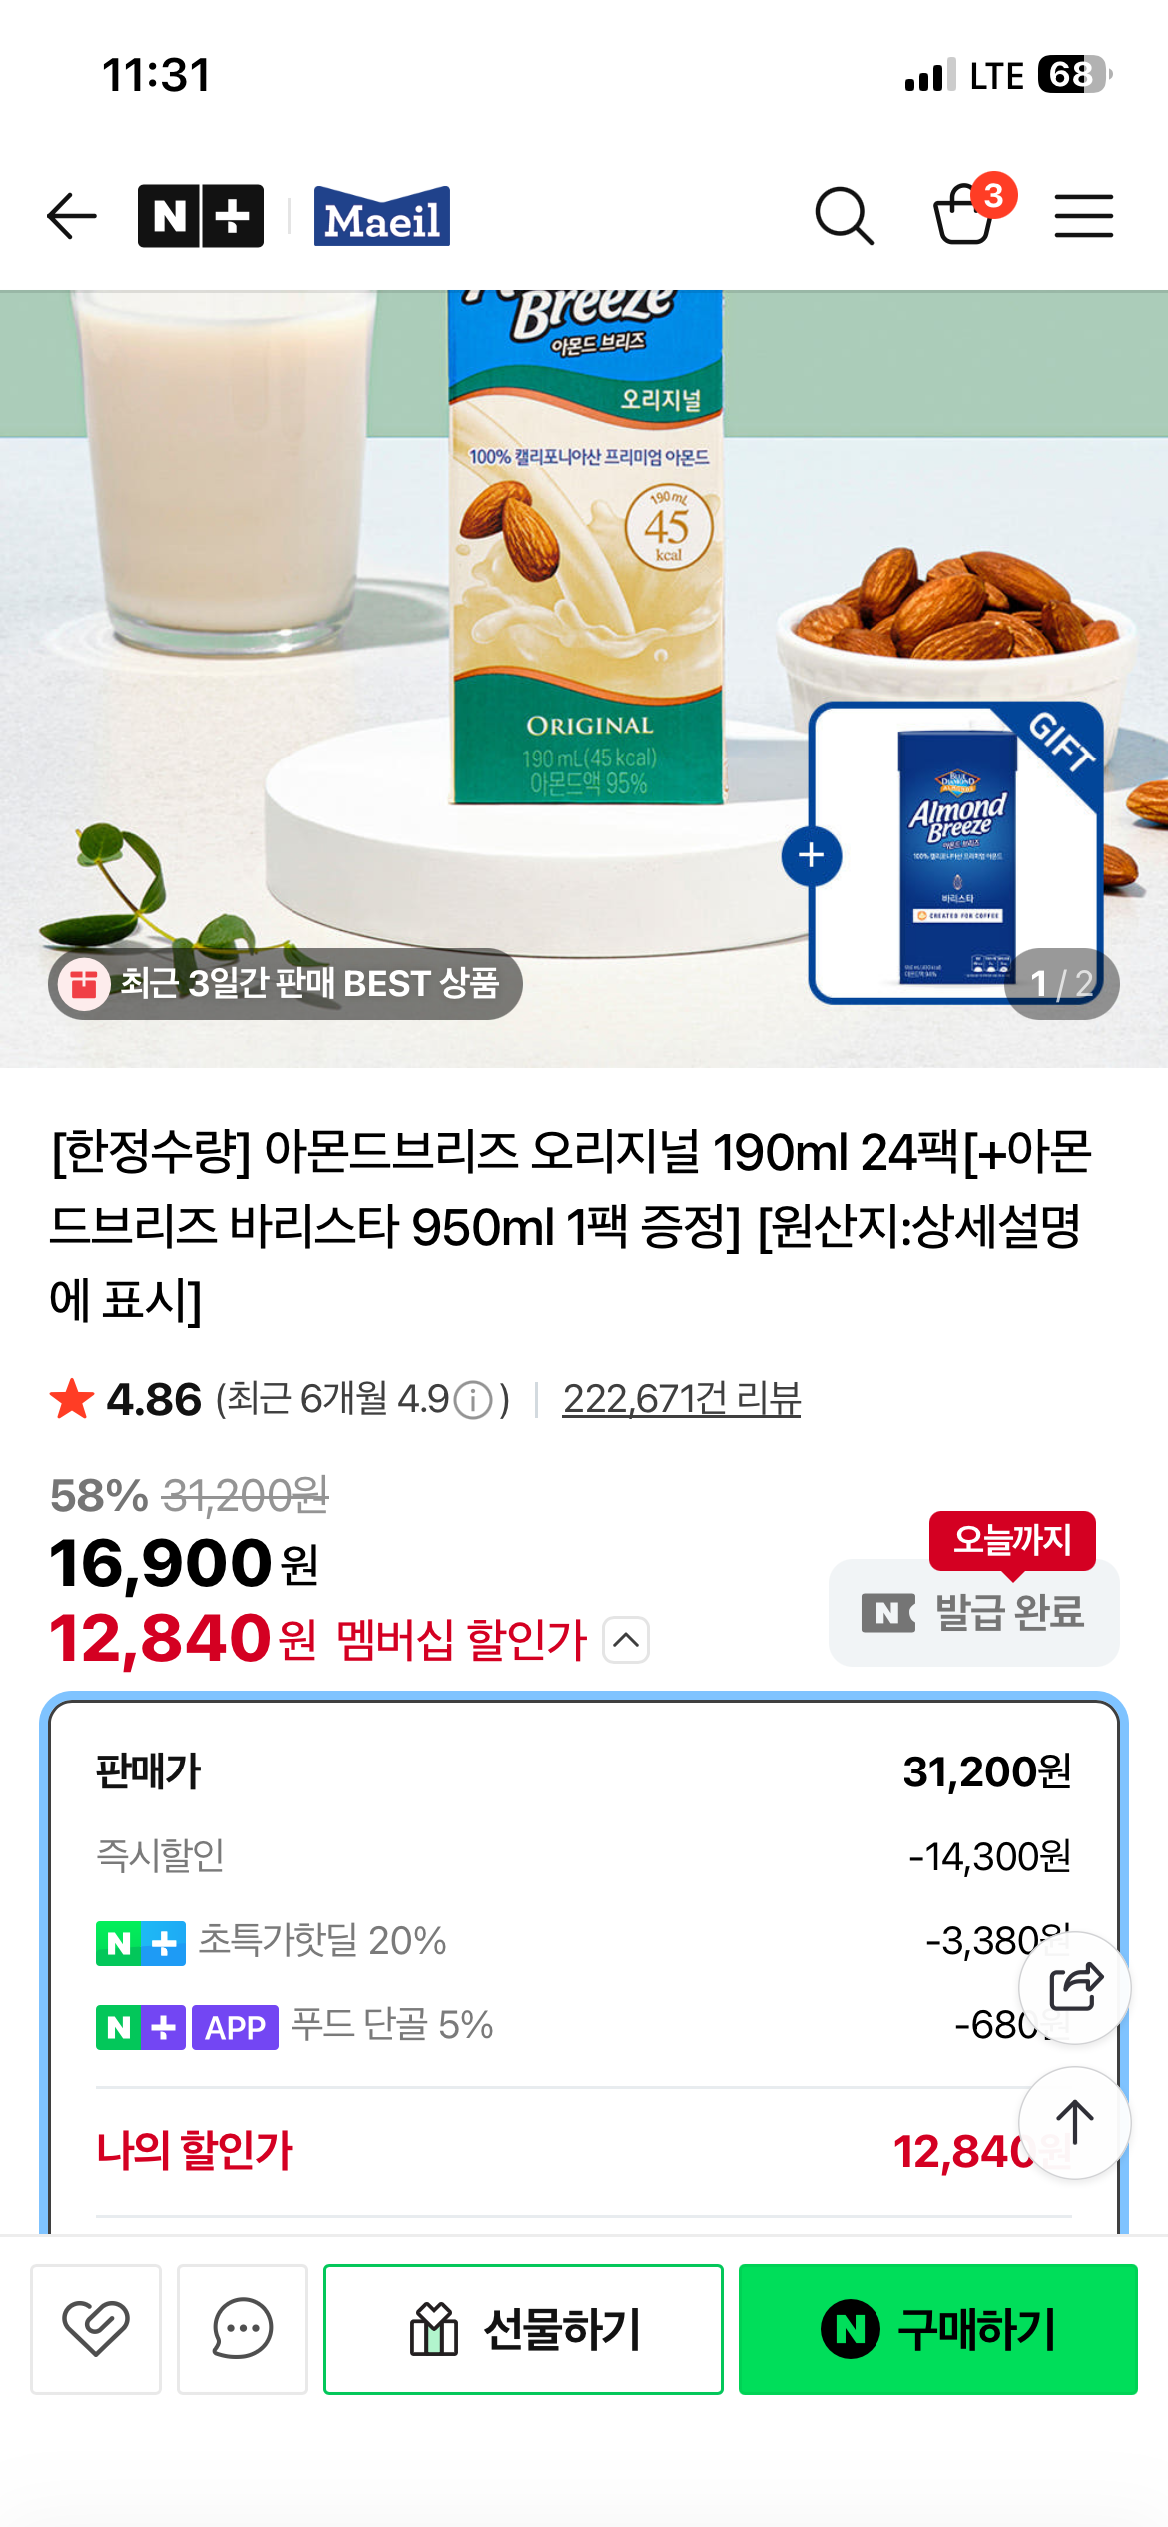
Task: Tap the 발급 완료 coupon button
Action: coord(974,1612)
